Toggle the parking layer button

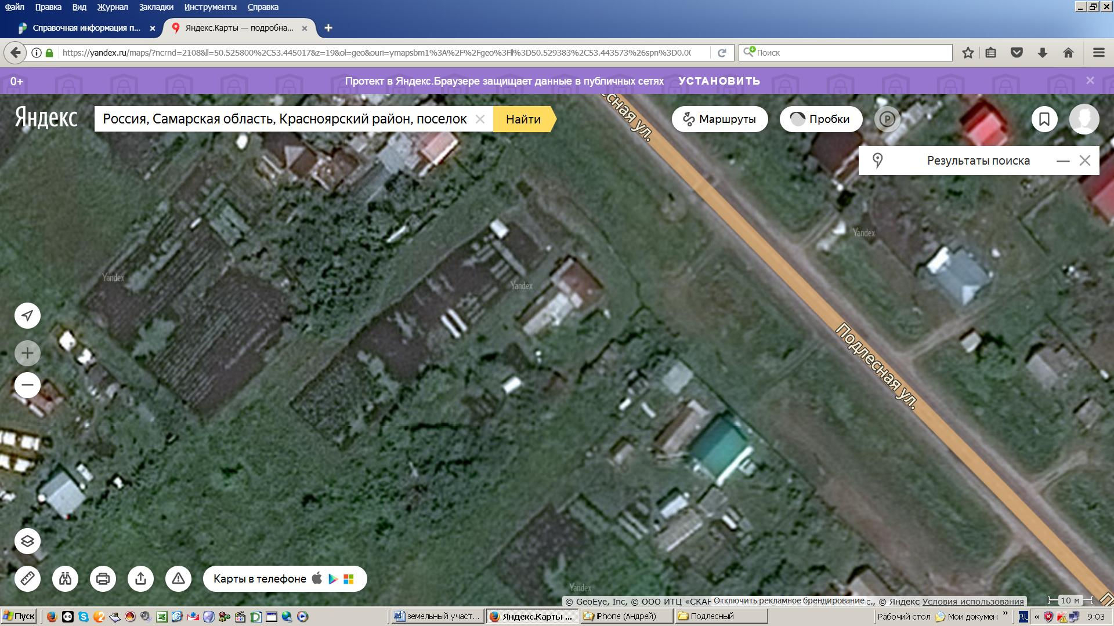tap(887, 119)
